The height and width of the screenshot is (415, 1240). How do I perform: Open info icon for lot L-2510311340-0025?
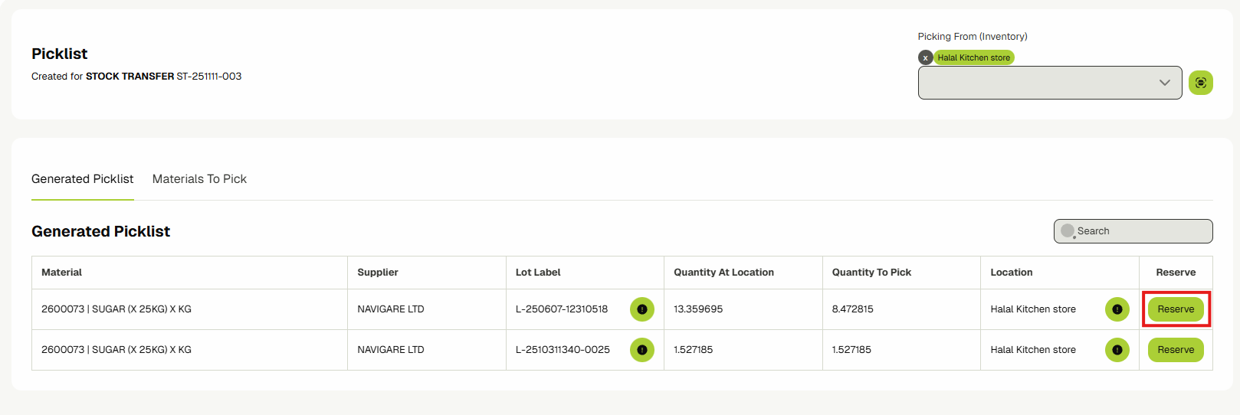[x=641, y=350]
